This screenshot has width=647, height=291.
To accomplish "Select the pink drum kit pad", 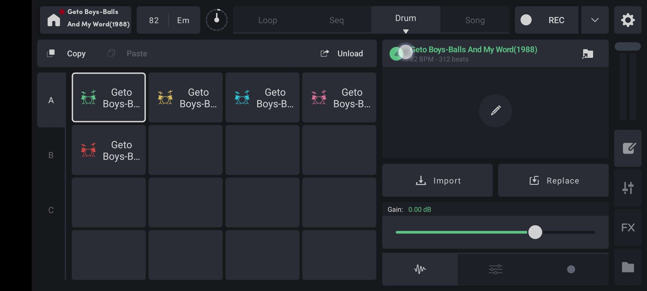I will [x=339, y=97].
